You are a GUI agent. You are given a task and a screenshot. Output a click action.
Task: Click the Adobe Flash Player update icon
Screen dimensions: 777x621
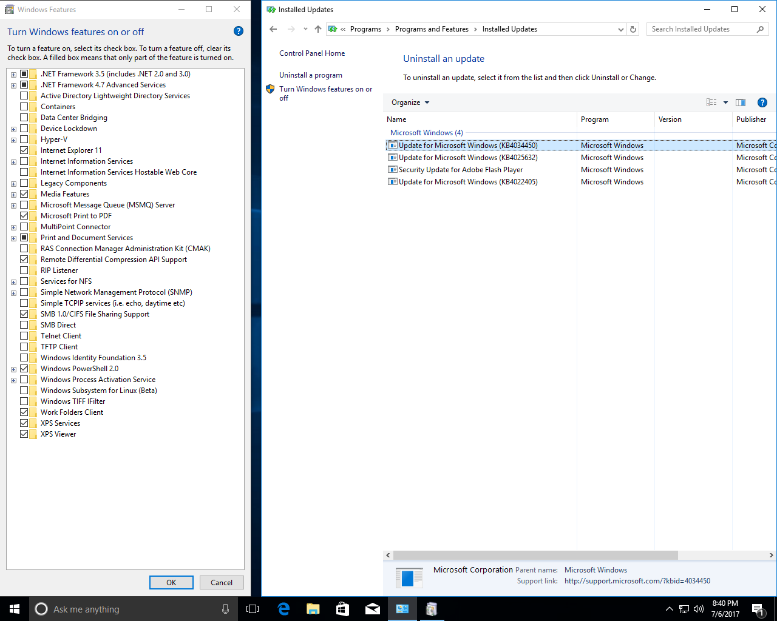[x=393, y=170]
